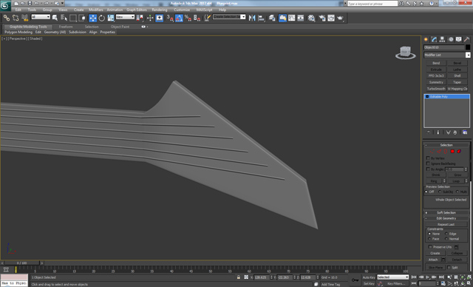Screen dimensions: 473x287
Task: Click the Shell modifier button
Action: coord(457,75)
